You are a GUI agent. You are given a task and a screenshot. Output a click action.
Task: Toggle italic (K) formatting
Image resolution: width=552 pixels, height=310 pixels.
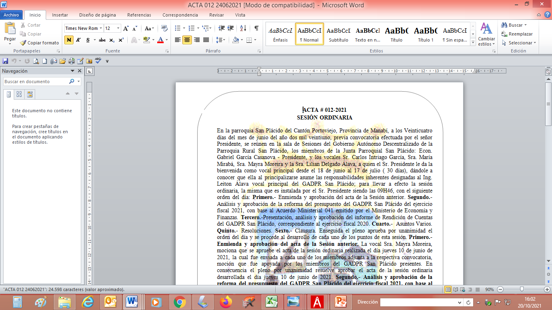point(78,40)
